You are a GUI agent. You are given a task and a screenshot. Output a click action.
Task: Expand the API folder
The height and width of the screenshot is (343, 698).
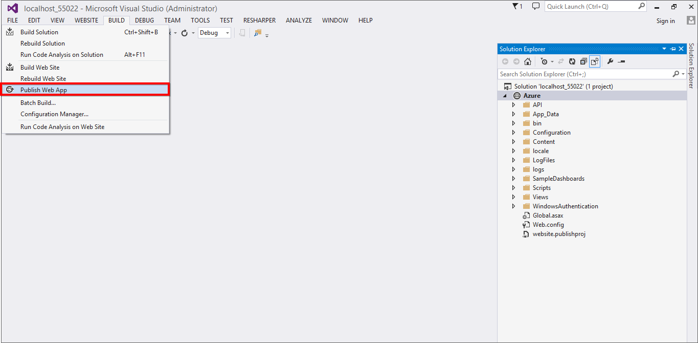click(514, 105)
